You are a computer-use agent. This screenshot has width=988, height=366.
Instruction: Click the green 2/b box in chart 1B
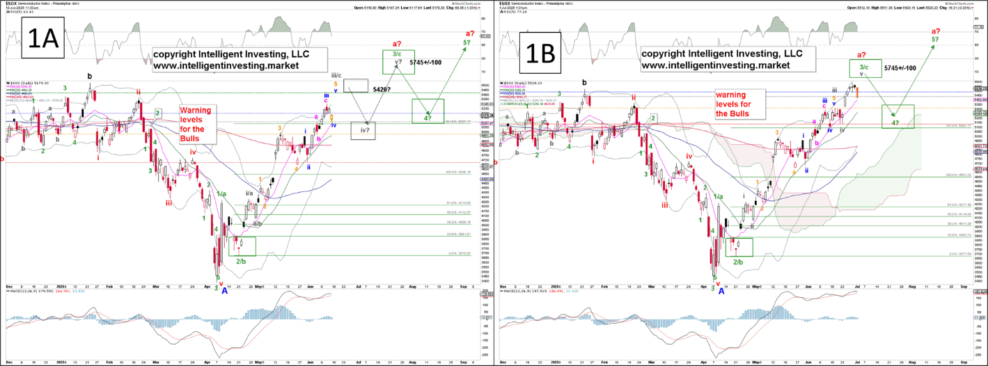click(738, 247)
